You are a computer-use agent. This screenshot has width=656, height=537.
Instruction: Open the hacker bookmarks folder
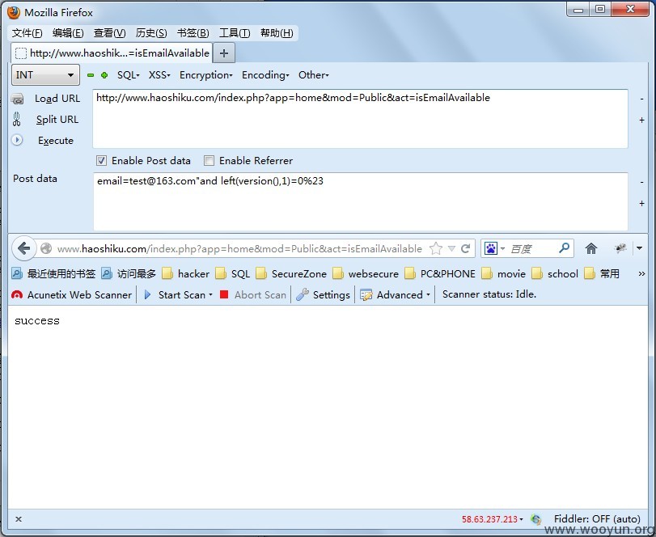pyautogui.click(x=185, y=273)
